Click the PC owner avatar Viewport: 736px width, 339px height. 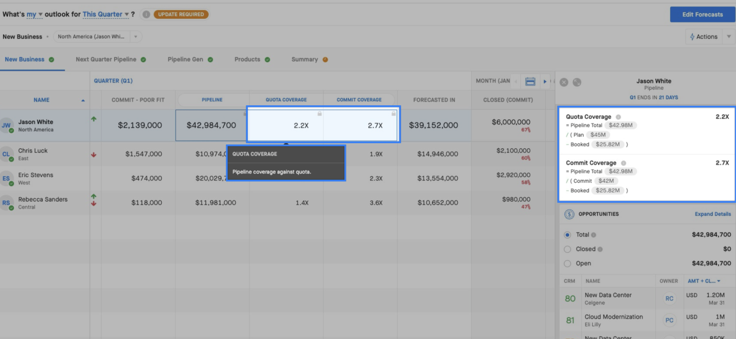click(x=669, y=320)
